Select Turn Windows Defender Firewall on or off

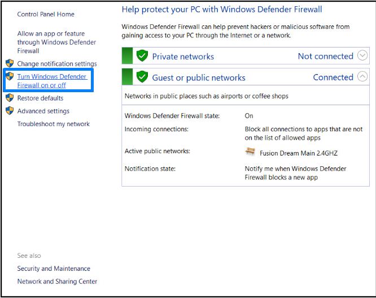[52, 81]
